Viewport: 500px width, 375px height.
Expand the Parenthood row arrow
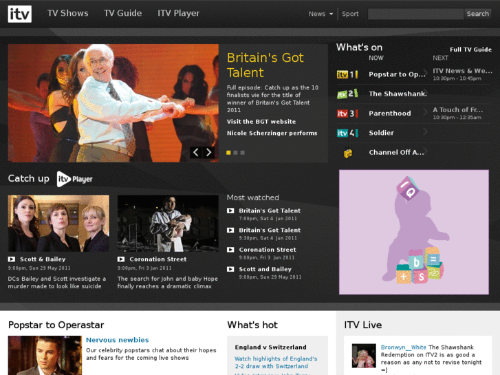(425, 111)
